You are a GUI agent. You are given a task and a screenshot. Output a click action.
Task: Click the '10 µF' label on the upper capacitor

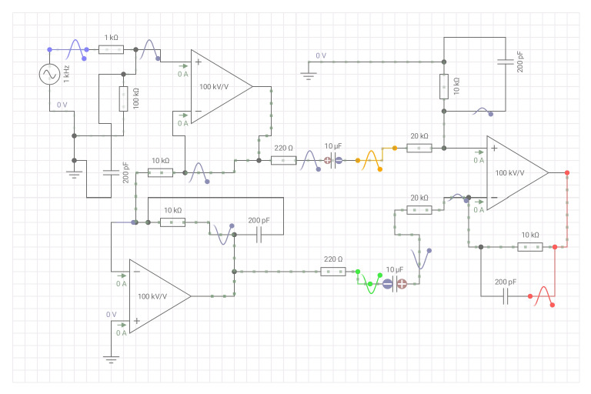point(333,146)
